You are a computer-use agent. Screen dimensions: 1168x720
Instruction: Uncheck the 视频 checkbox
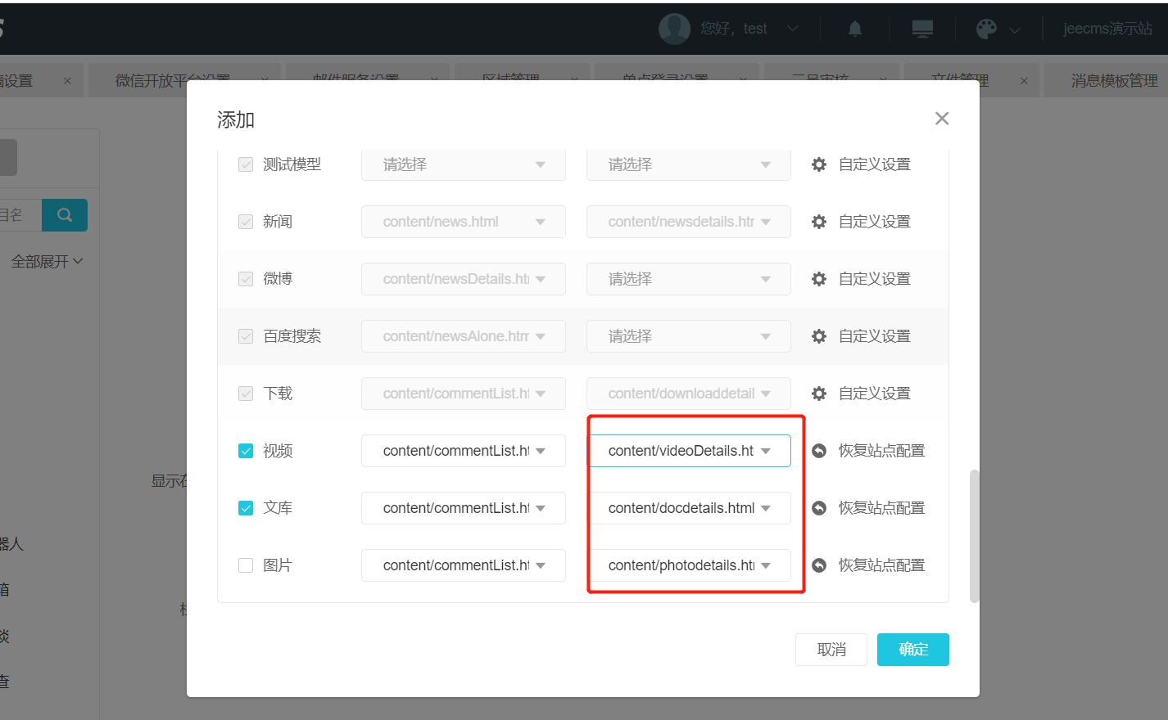tap(246, 451)
